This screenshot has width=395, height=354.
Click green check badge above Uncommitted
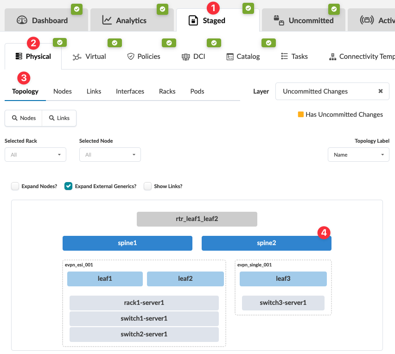point(334,9)
